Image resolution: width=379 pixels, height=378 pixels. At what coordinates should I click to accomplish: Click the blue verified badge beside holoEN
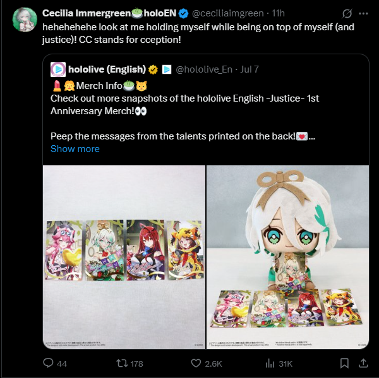coord(183,13)
